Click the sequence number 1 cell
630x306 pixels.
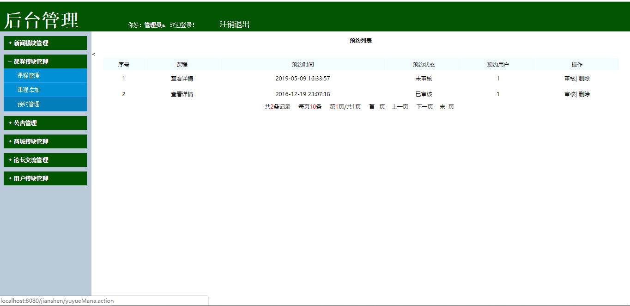click(124, 79)
